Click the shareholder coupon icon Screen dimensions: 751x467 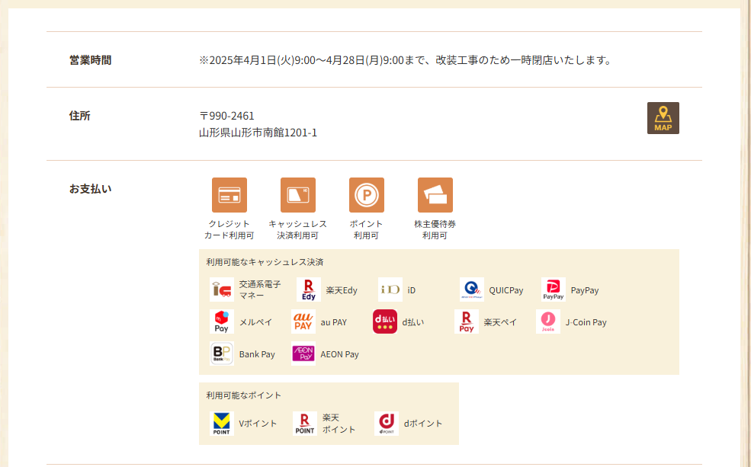pyautogui.click(x=435, y=195)
